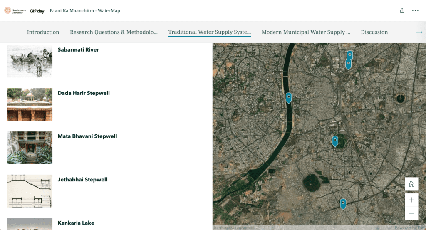426x230 pixels.
Task: Select the northernmost map pin
Action: 349,55
